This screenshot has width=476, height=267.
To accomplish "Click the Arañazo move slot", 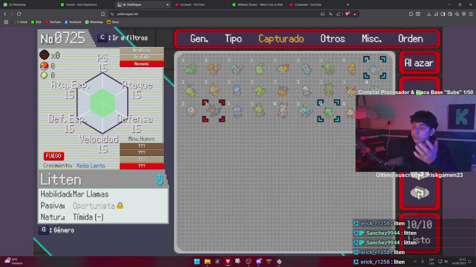I will (142, 50).
